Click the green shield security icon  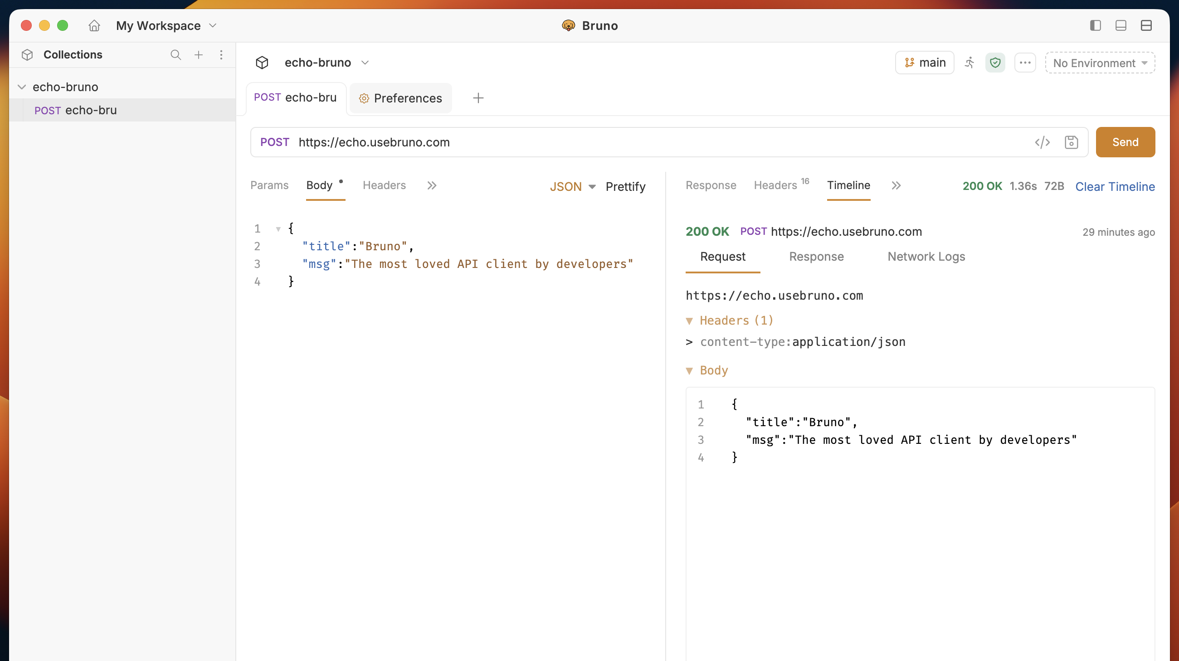[995, 63]
